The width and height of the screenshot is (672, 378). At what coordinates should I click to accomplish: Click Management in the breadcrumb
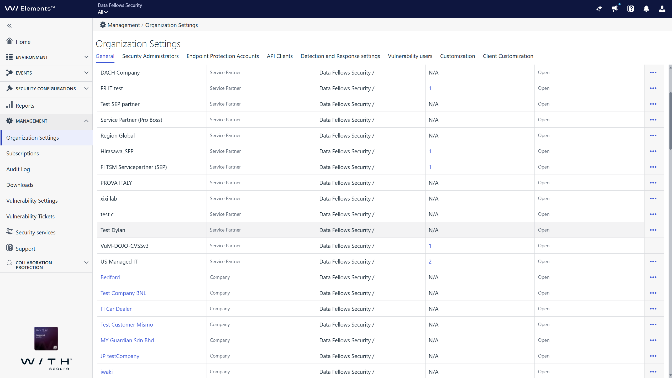pos(124,25)
